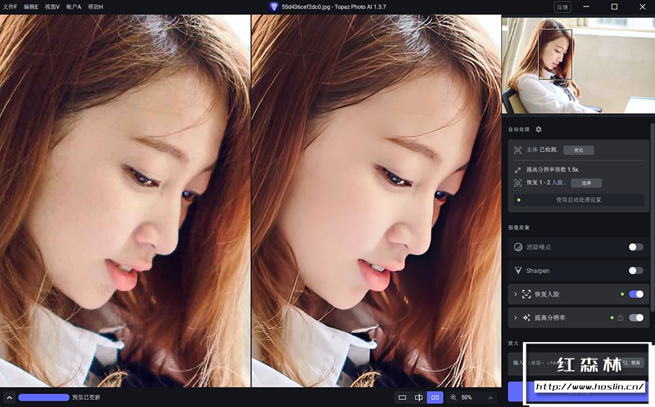Expand the bottom tray chevron

coord(9,397)
